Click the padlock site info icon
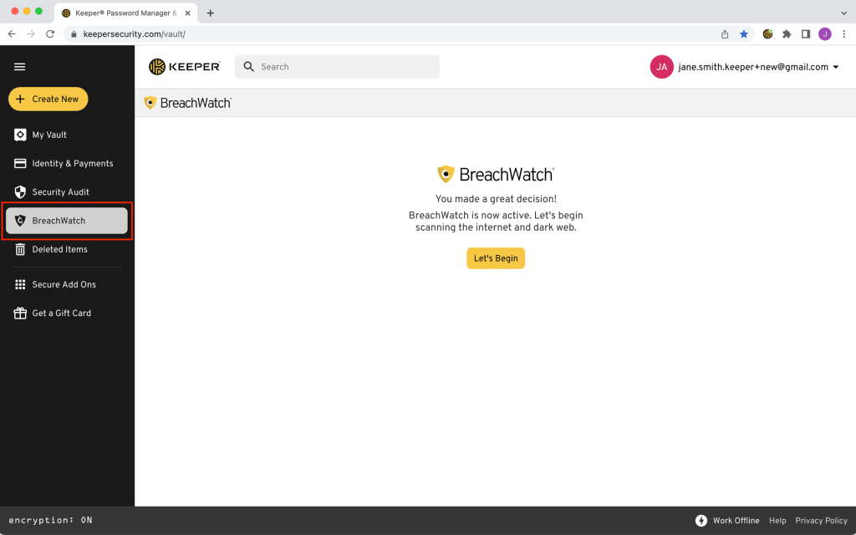The image size is (856, 535). click(x=74, y=33)
